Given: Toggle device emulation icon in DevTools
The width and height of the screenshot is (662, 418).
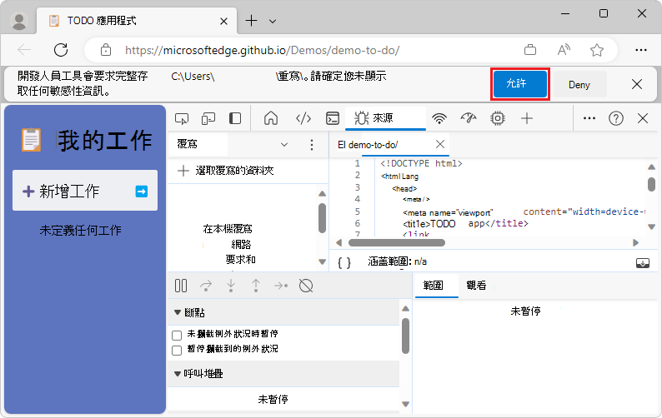Looking at the screenshot, I should 208,118.
